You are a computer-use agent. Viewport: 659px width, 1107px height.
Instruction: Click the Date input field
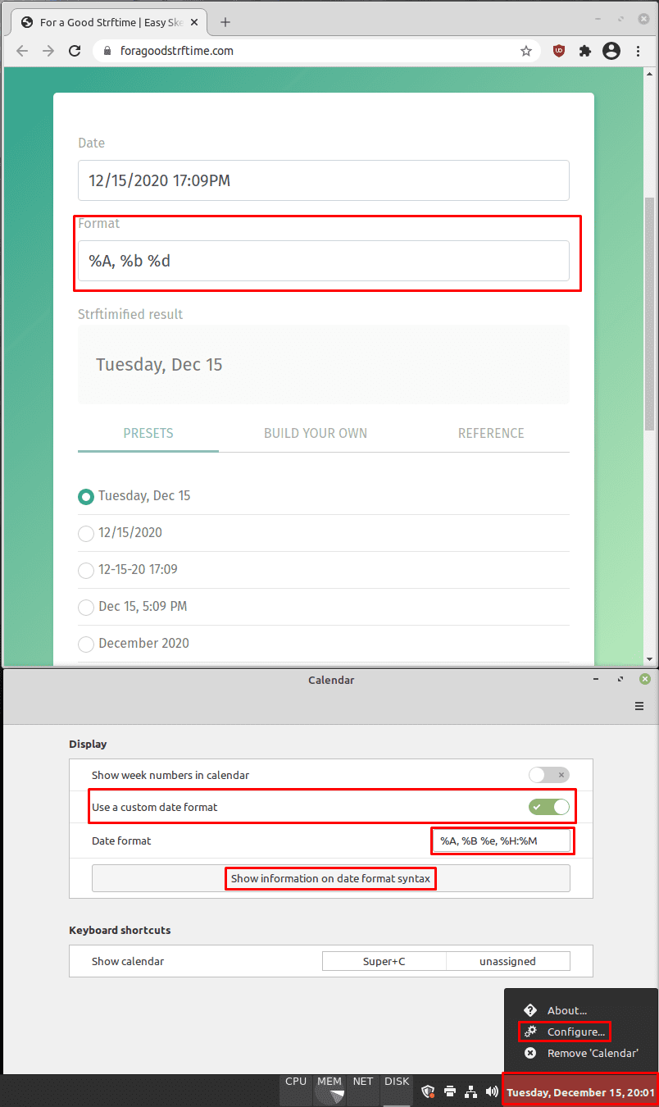point(324,180)
